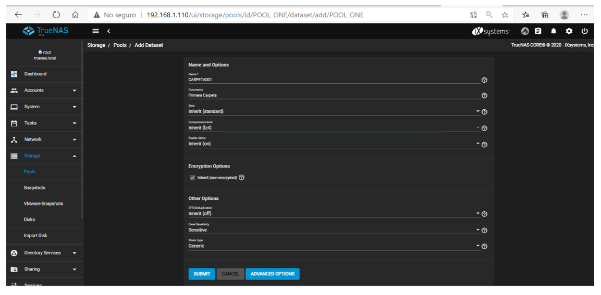The height and width of the screenshot is (295, 601).
Task: Open the Case Sensitivity dropdown
Action: click(x=334, y=229)
